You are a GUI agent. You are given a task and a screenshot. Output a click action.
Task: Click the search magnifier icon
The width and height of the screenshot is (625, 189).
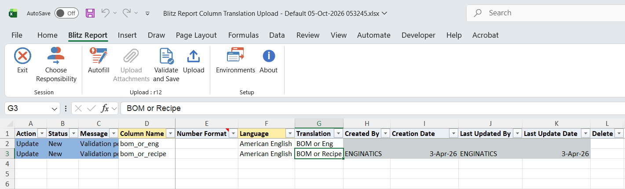click(477, 13)
